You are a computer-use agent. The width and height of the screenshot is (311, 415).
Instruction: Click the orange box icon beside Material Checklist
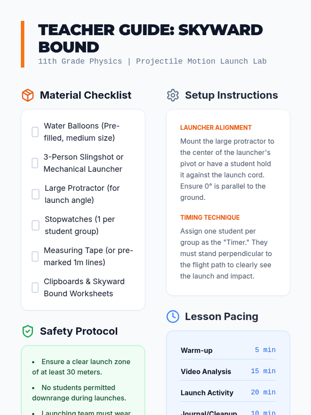[28, 95]
